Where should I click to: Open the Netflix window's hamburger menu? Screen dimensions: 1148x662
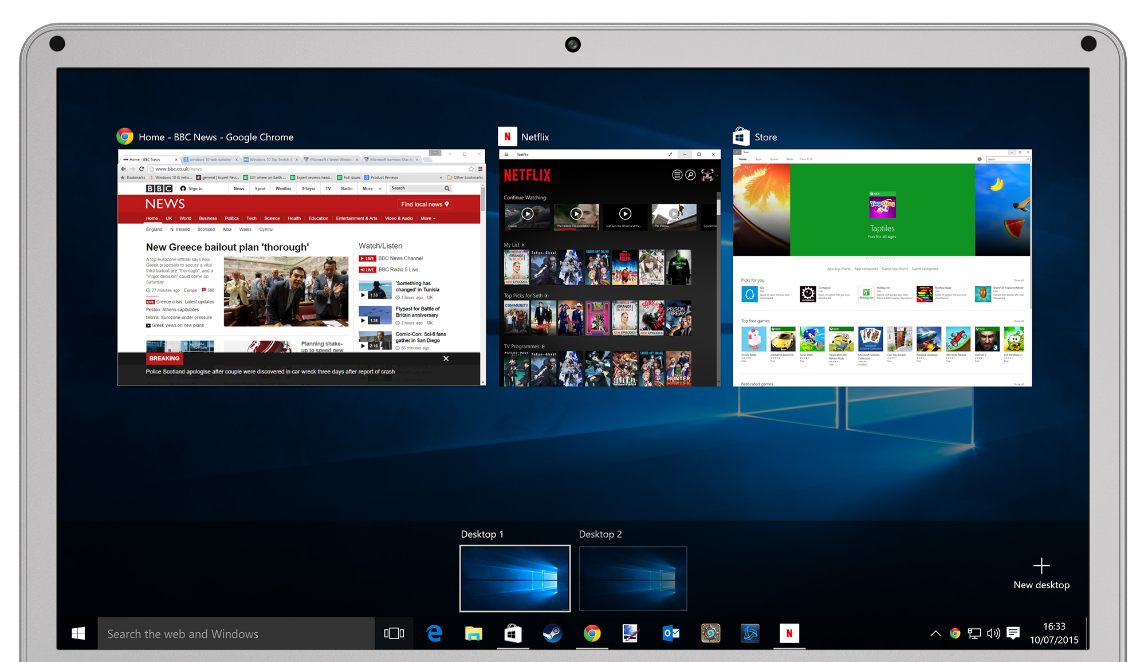[x=506, y=155]
